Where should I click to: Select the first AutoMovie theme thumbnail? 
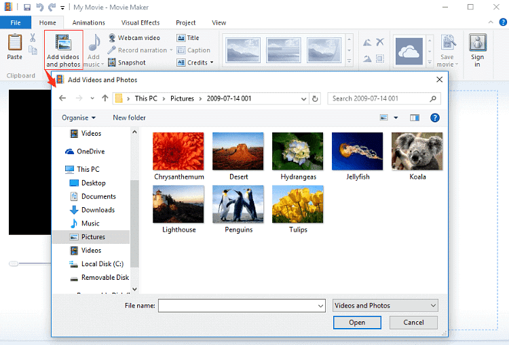point(243,50)
